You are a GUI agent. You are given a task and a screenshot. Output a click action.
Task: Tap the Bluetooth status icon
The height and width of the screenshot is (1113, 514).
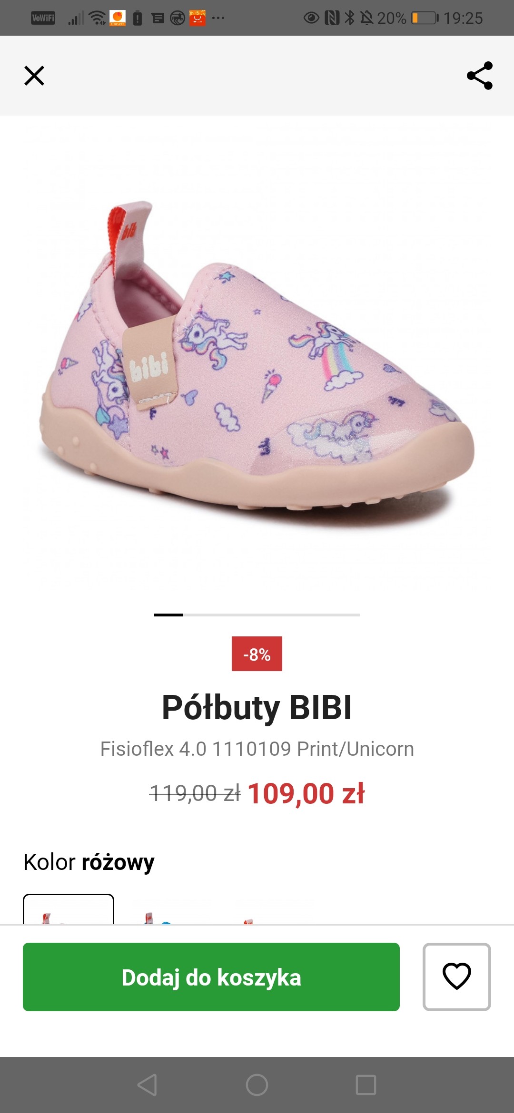click(349, 18)
